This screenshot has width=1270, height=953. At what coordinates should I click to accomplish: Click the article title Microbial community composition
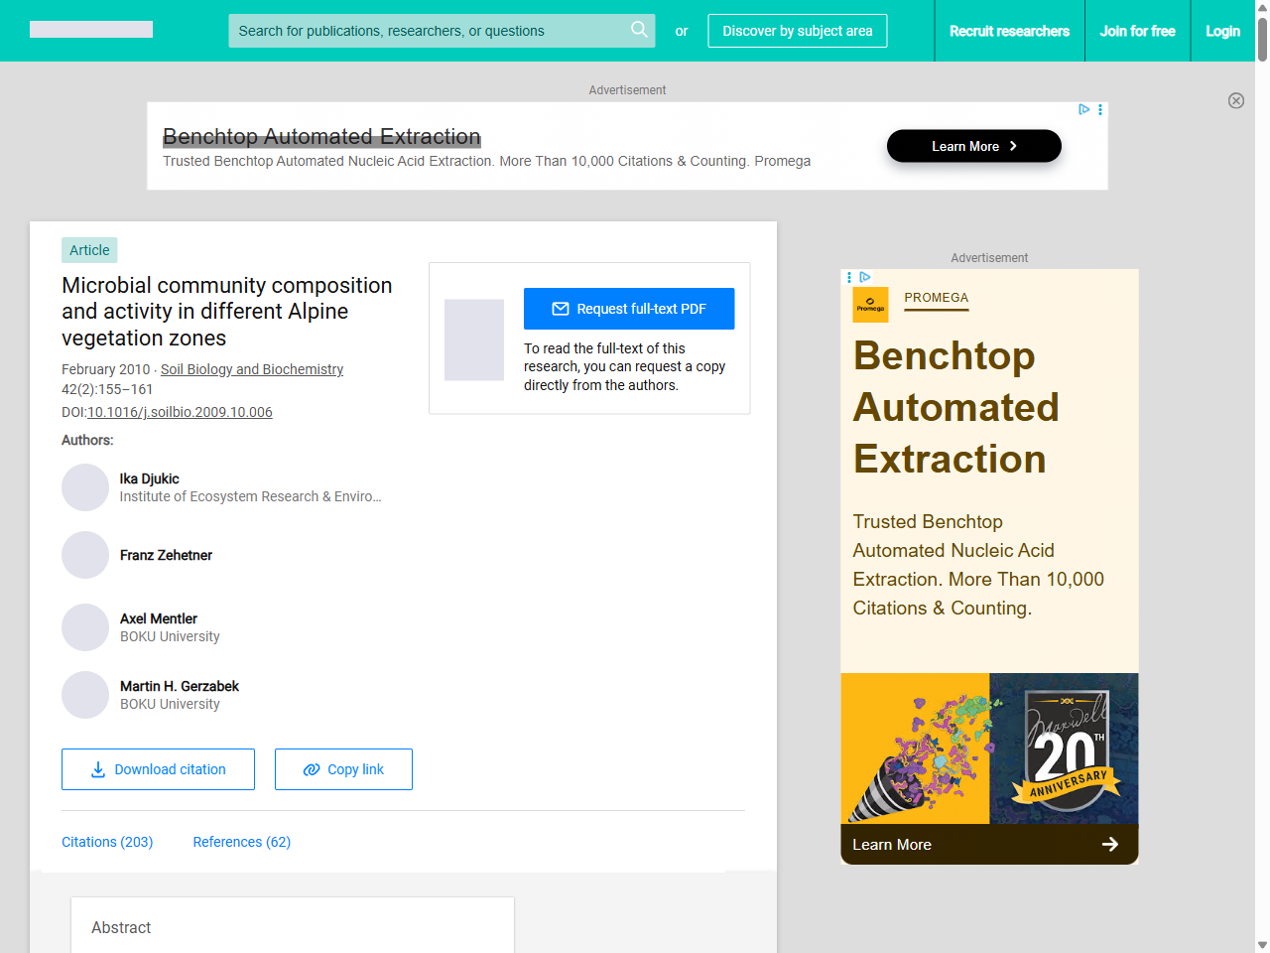pos(227,312)
